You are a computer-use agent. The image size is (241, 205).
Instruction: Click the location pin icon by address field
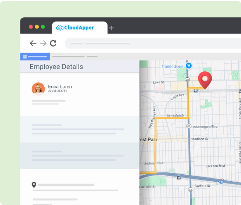pyautogui.click(x=34, y=185)
